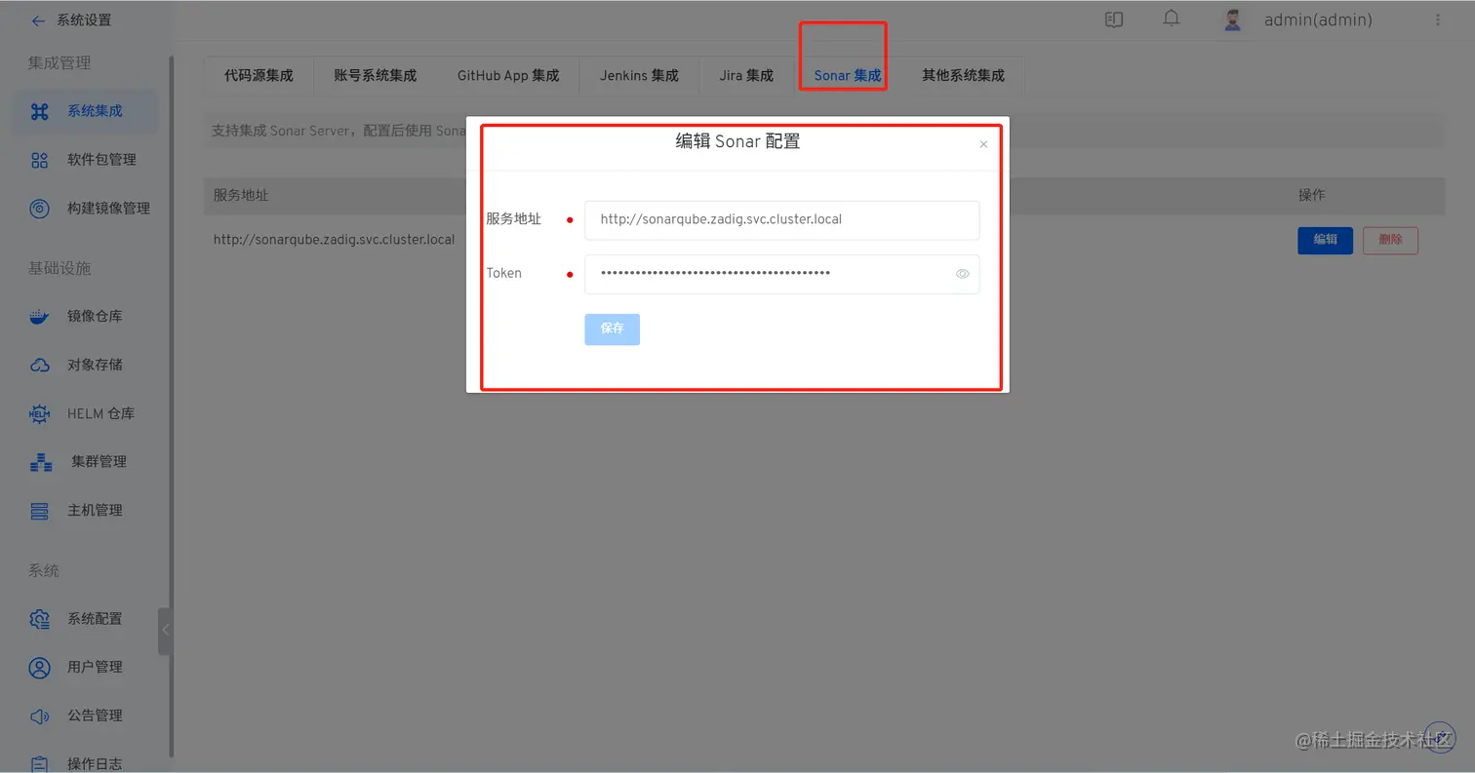Viewport: 1475px width, 773px height.
Task: Open the 系统集成 sidebar icon
Action: click(39, 111)
